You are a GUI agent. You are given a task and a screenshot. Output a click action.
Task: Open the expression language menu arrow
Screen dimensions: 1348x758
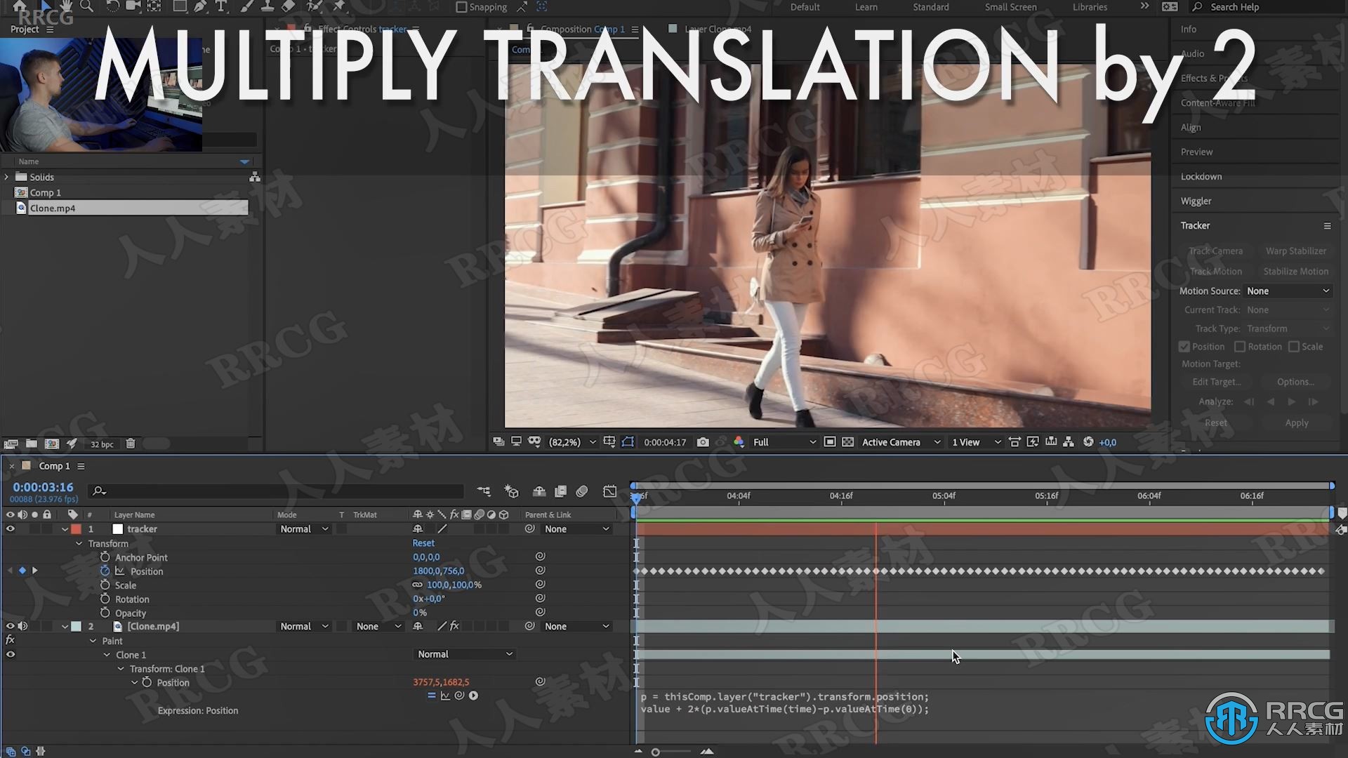click(x=473, y=696)
